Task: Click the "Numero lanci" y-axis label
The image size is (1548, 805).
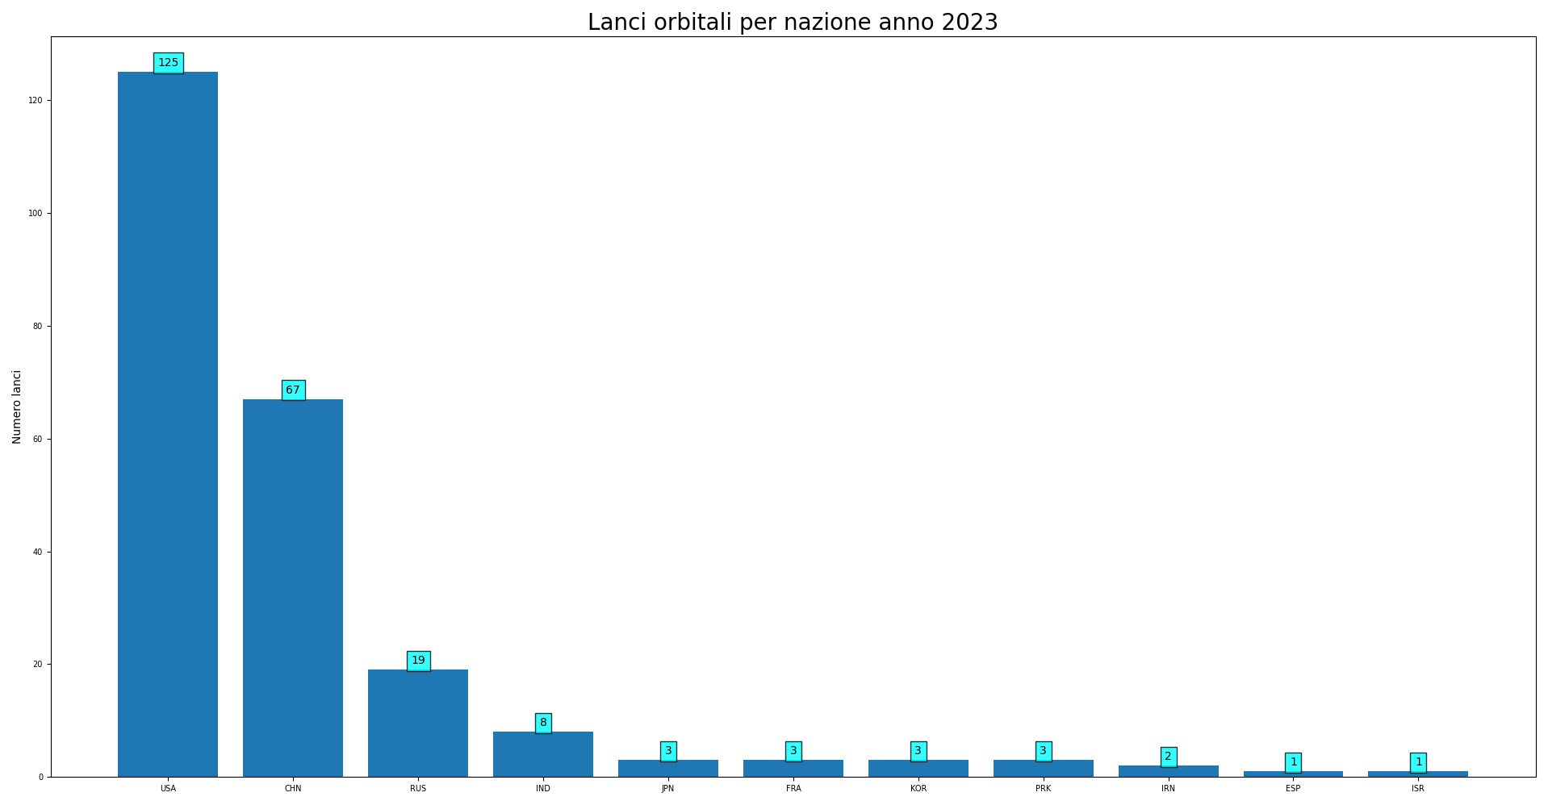Action: pyautogui.click(x=17, y=407)
